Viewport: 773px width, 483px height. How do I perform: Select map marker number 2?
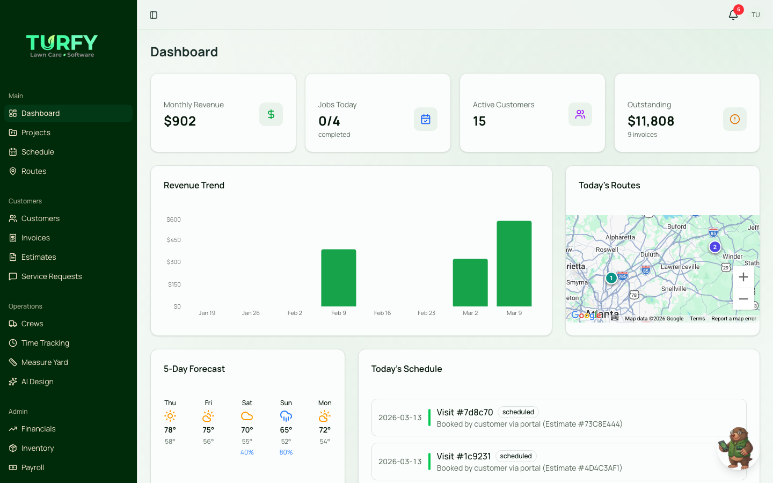714,247
